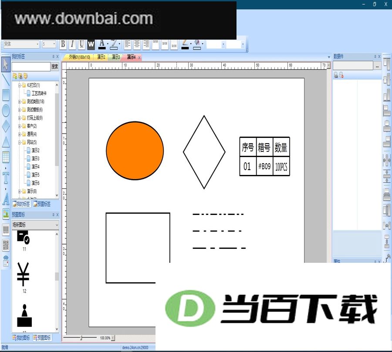The width and height of the screenshot is (392, 352).
Task: Select the yen symbol icon 12
Action: click(23, 274)
